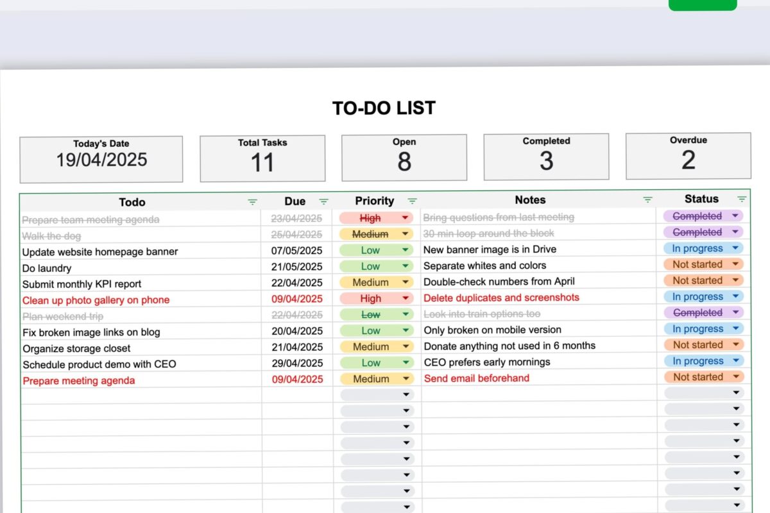The width and height of the screenshot is (770, 513).
Task: Open the filter icon on the Todo column
Action: pyautogui.click(x=252, y=201)
